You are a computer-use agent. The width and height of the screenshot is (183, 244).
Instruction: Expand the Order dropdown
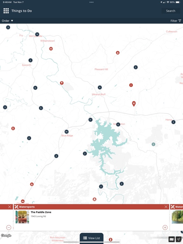(7, 21)
